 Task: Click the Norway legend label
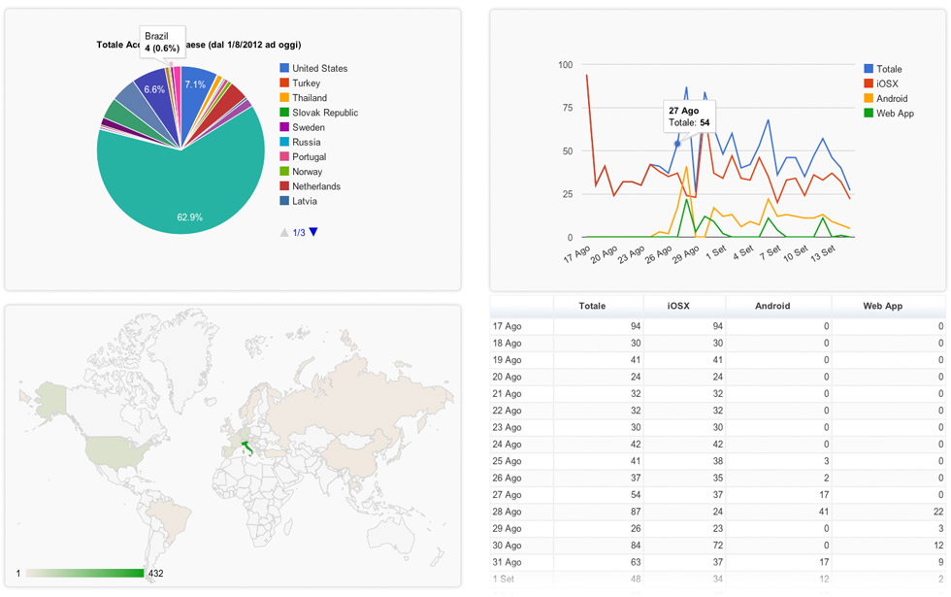(x=307, y=172)
